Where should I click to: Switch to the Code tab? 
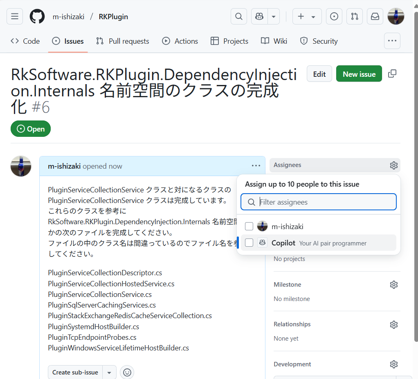click(25, 41)
